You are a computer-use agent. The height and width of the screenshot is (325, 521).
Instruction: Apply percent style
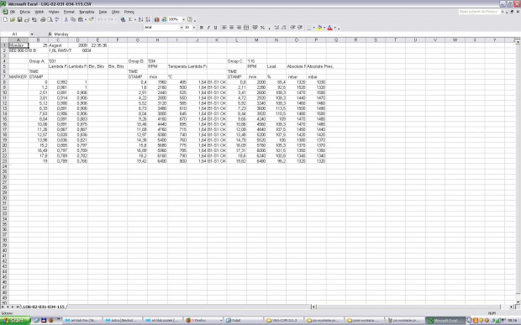pos(262,28)
